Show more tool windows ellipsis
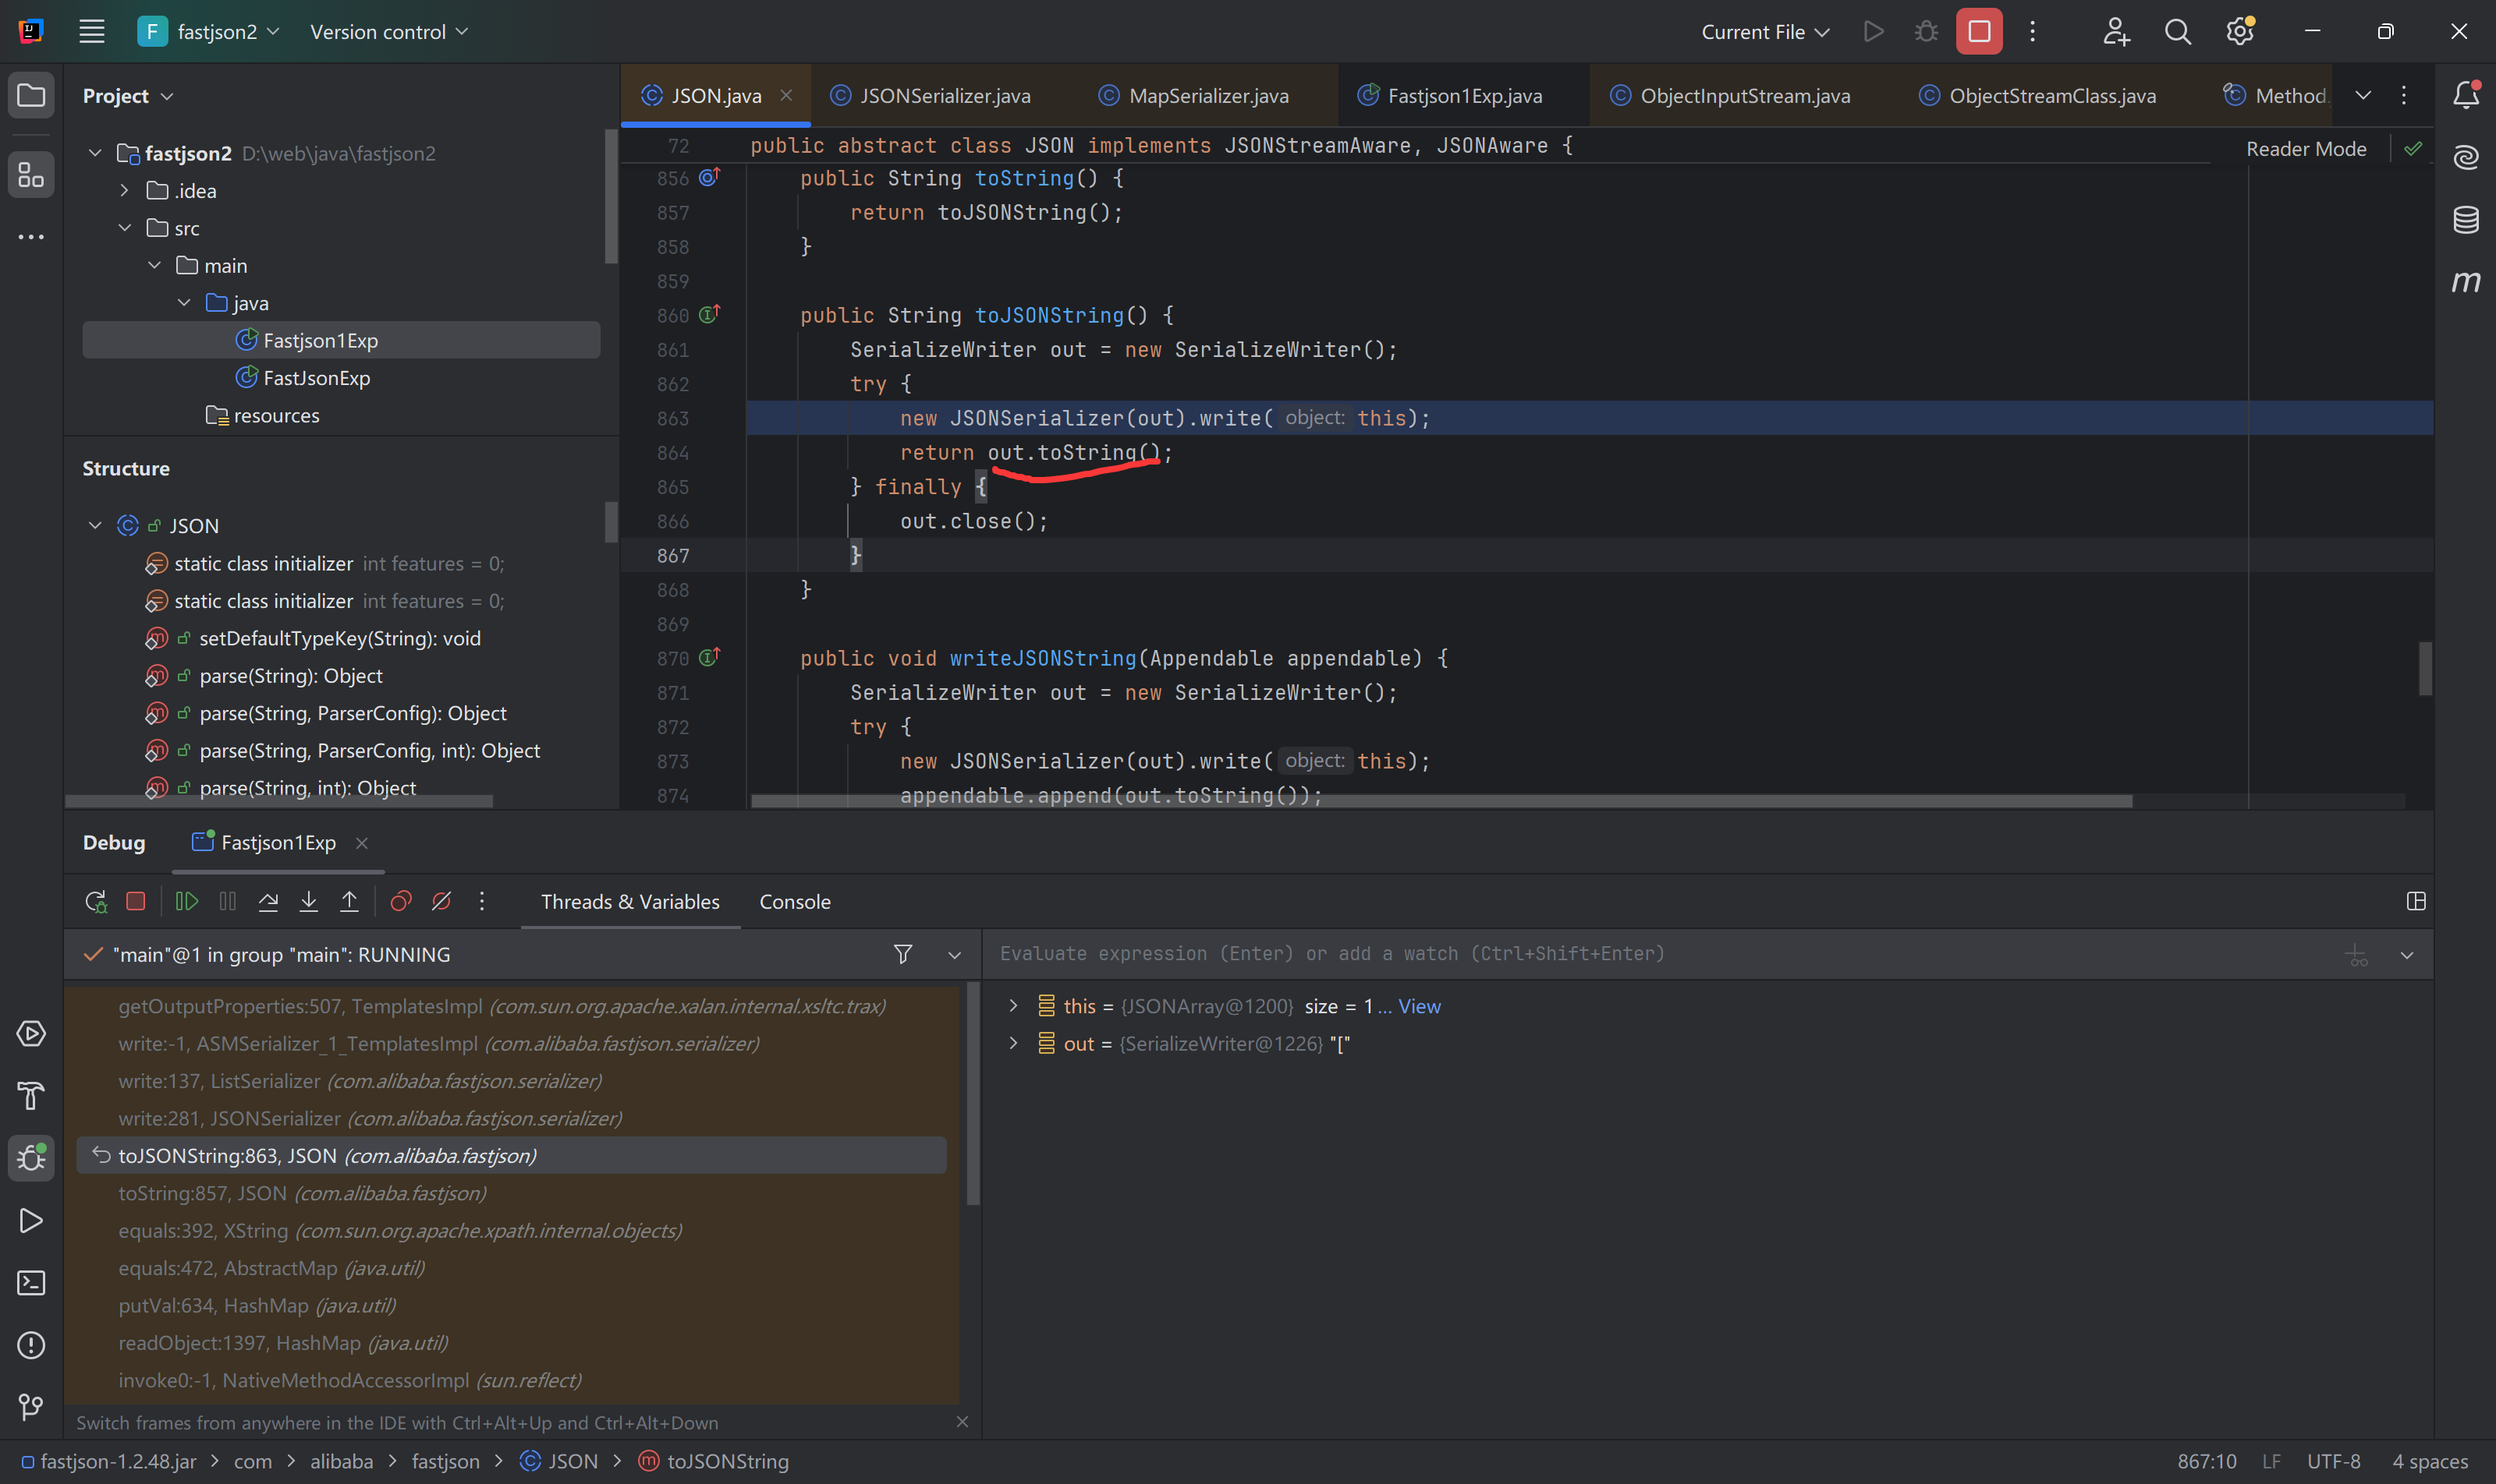This screenshot has height=1484, width=2496. [31, 237]
